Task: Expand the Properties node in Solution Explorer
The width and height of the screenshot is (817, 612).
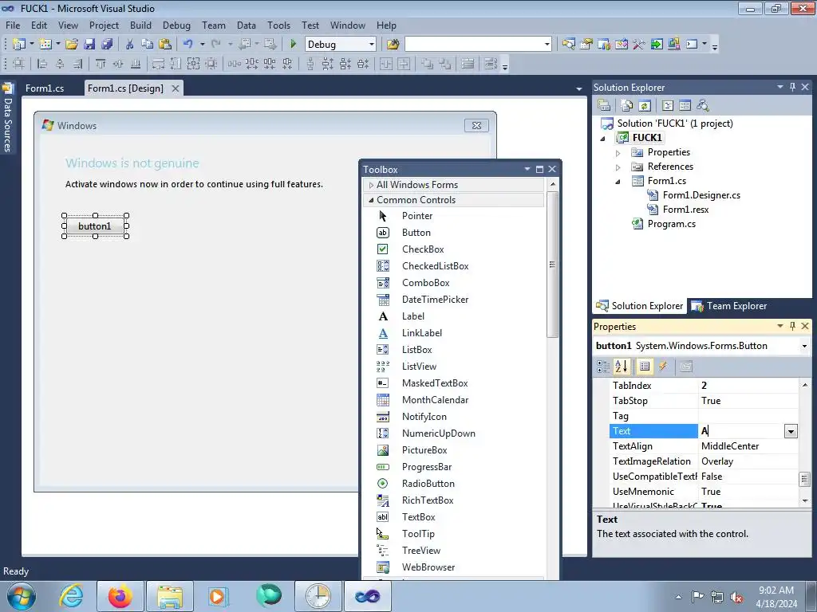Action: (x=618, y=152)
